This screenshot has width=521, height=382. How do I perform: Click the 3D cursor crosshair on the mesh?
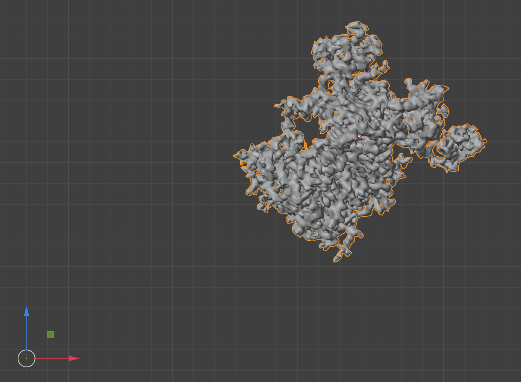(x=360, y=142)
